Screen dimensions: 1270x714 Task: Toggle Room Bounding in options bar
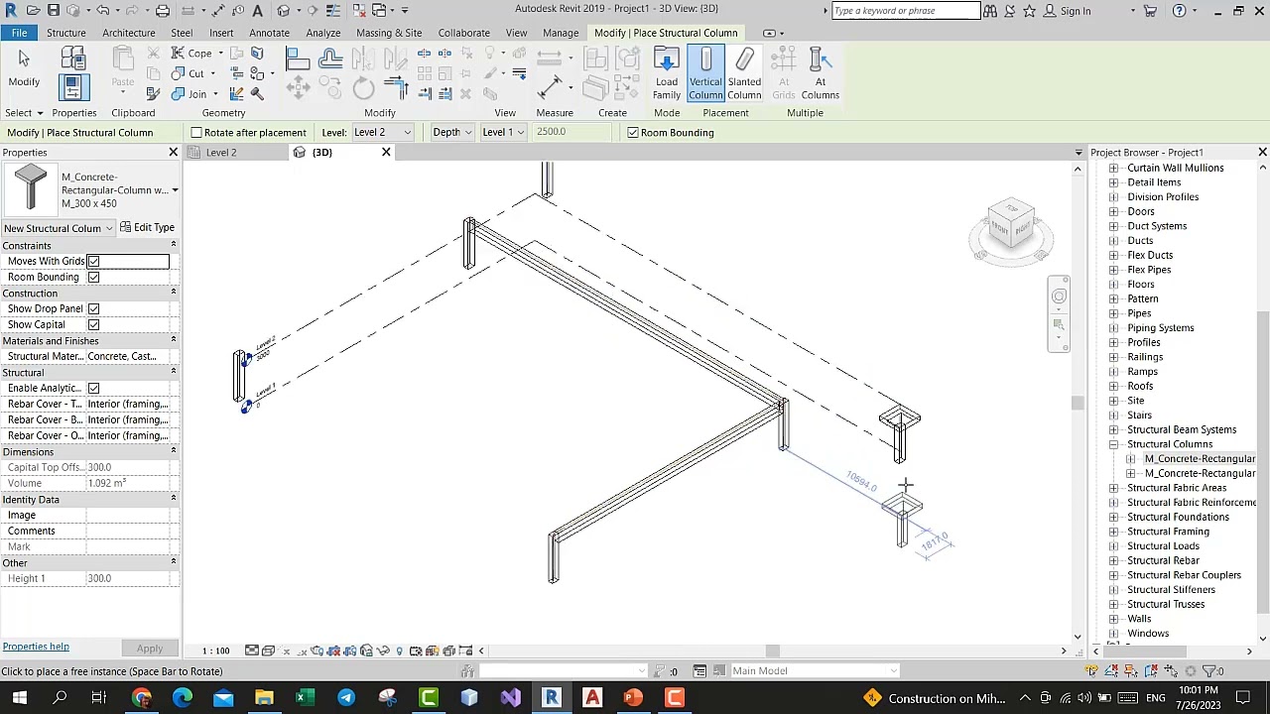point(633,133)
